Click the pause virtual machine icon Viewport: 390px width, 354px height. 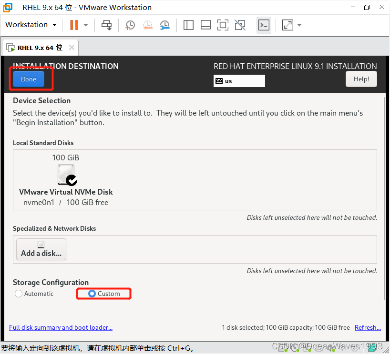click(74, 25)
